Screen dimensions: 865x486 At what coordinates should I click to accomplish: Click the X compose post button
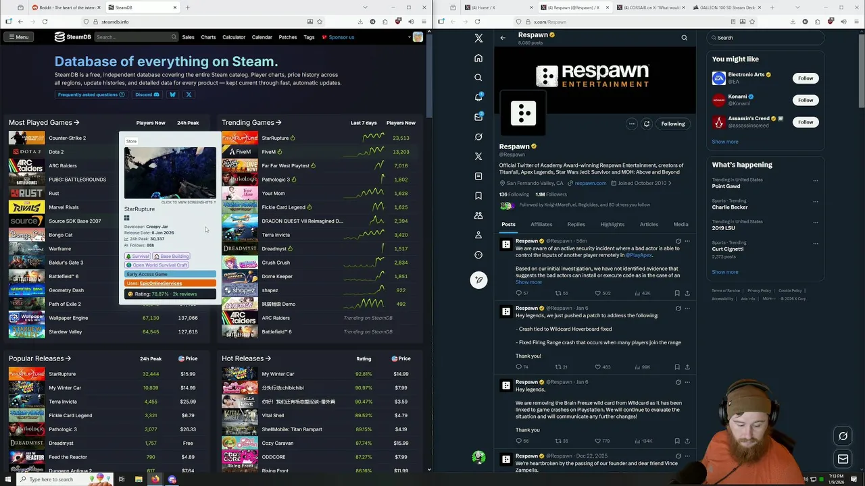pyautogui.click(x=478, y=279)
